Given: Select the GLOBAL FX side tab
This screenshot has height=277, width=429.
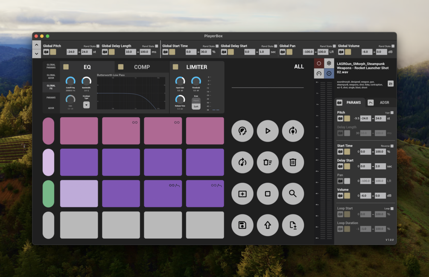Looking at the screenshot, I should point(51,87).
